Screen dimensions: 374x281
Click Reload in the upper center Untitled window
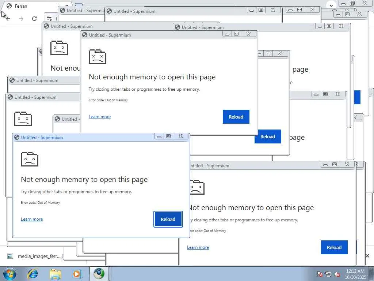(x=236, y=117)
